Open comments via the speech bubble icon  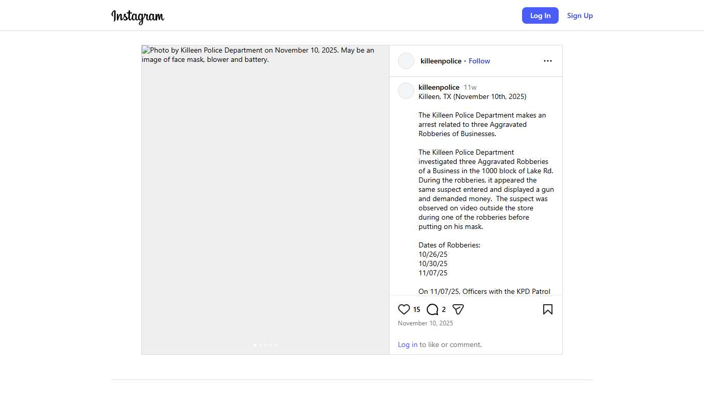pos(432,309)
